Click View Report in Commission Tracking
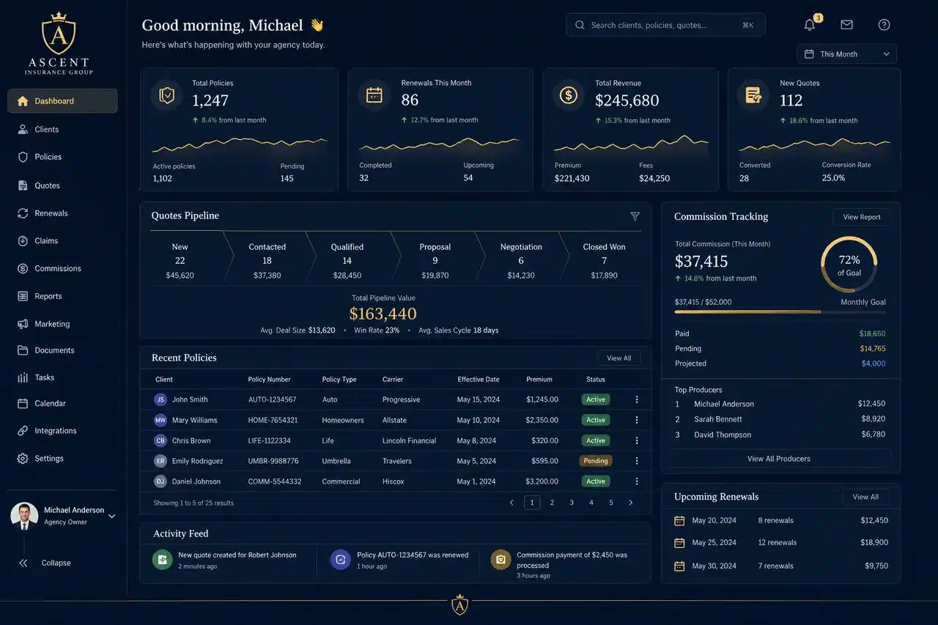This screenshot has width=938, height=625. point(862,217)
